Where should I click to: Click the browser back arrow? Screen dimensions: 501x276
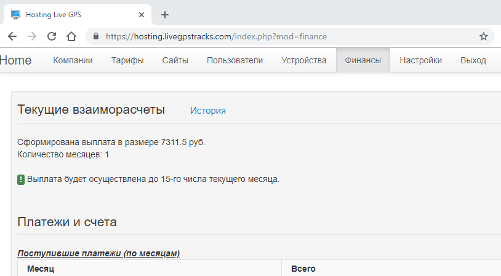(12, 36)
